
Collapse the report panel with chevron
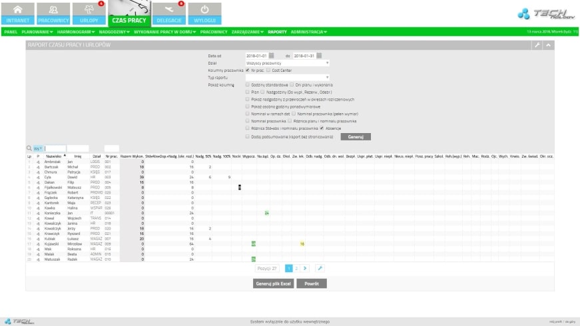548,45
